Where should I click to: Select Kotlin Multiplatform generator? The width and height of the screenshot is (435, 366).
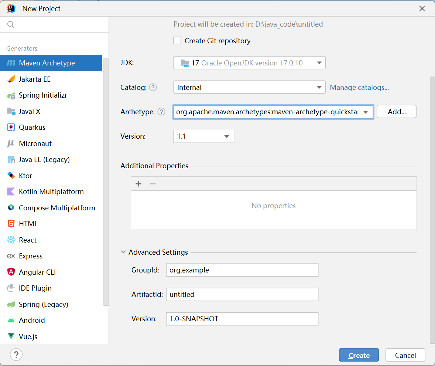click(51, 192)
